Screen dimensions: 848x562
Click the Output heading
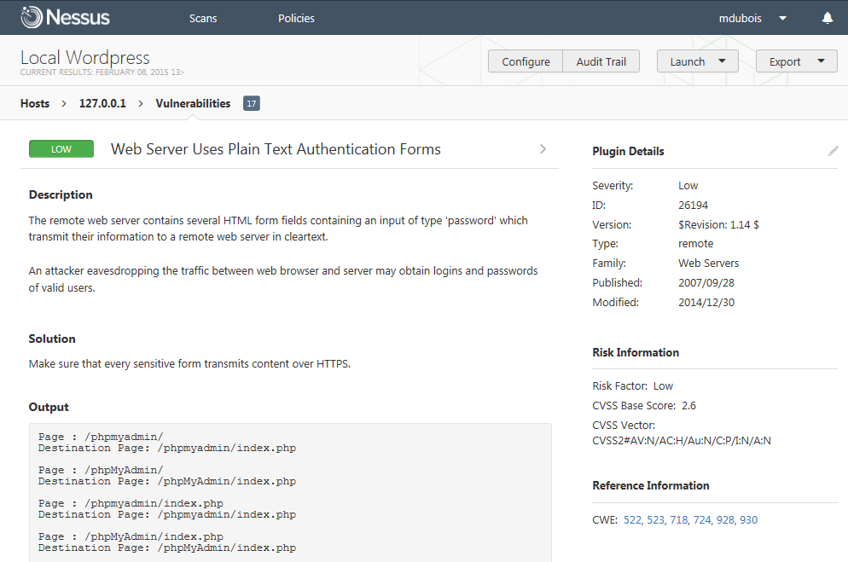pos(49,407)
